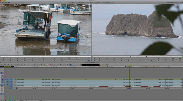Select MVI_7901.MOV clip on V1 track

pos(173,79)
